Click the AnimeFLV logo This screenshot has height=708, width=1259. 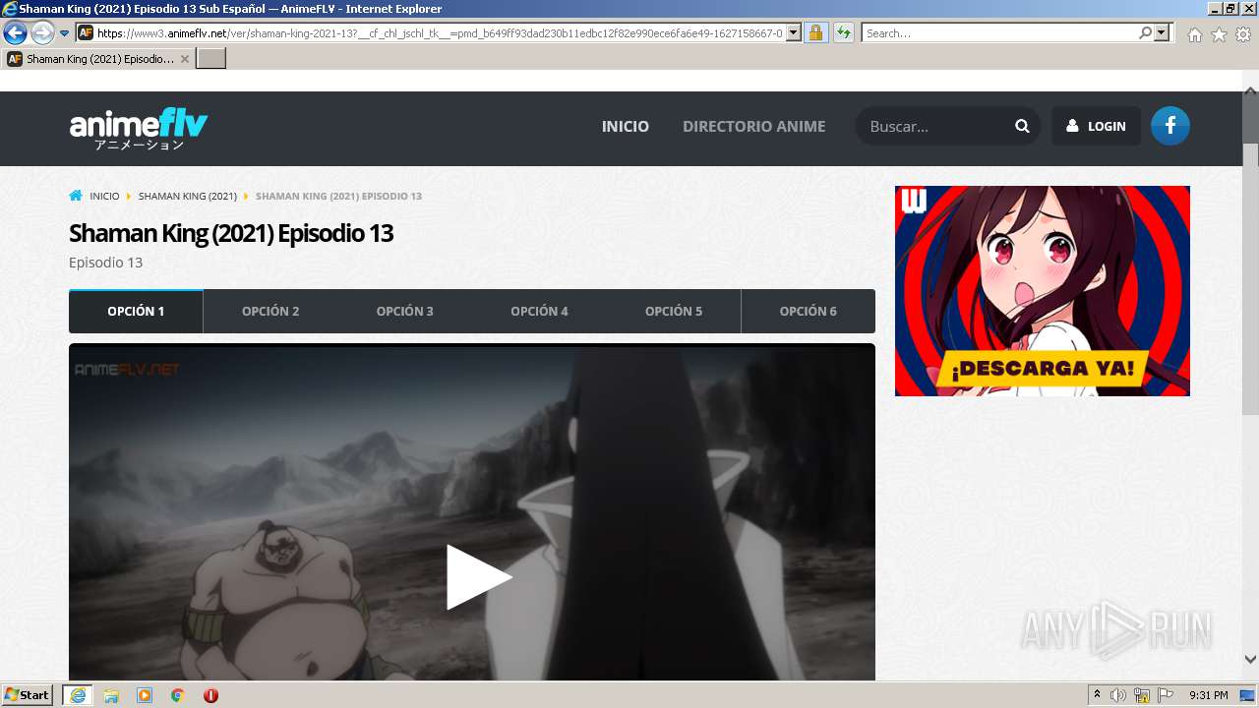139,129
